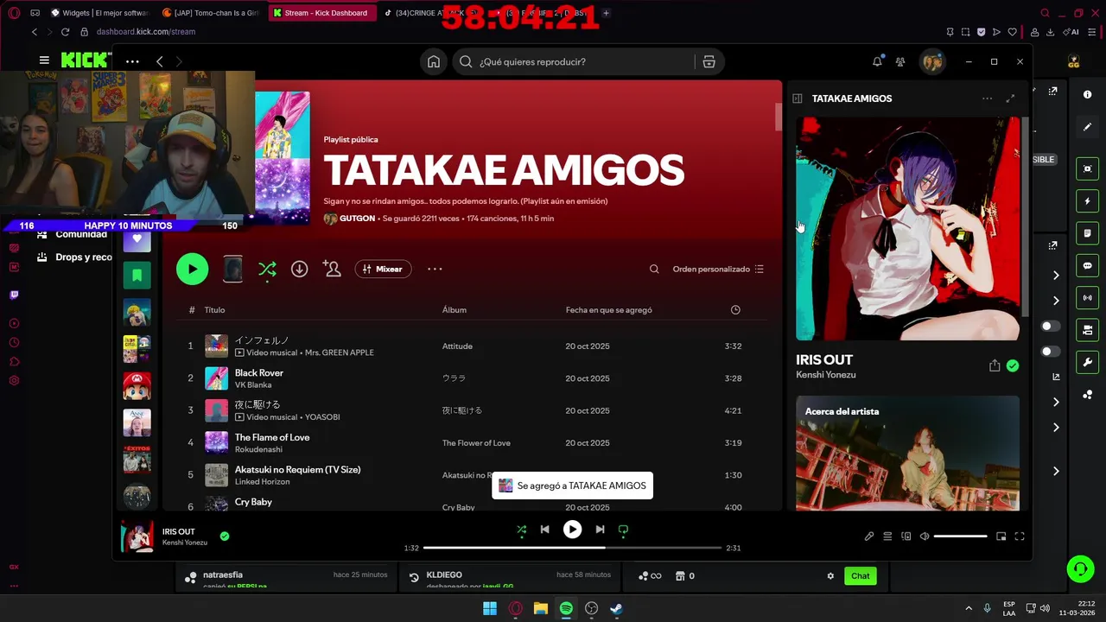Open now playing panel more options
The height and width of the screenshot is (622, 1106).
click(x=987, y=98)
